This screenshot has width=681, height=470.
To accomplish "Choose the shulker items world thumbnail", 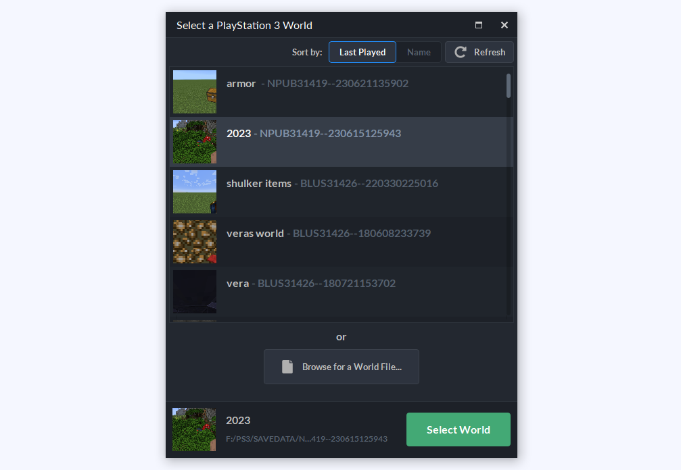I will [x=195, y=192].
